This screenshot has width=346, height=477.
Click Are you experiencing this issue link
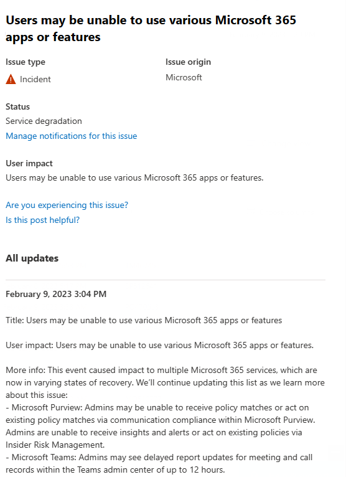(67, 205)
